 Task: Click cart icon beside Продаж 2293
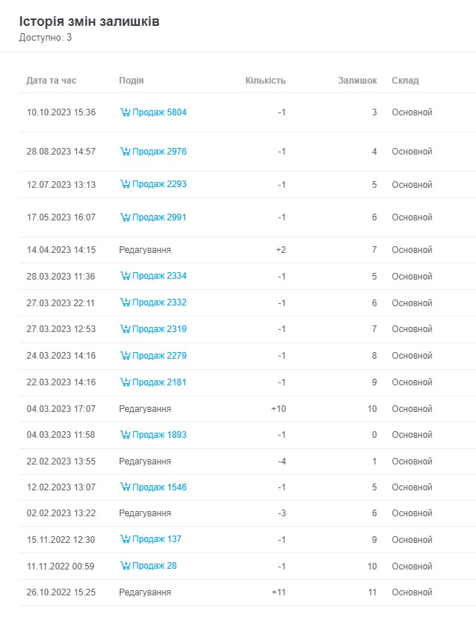[125, 185]
